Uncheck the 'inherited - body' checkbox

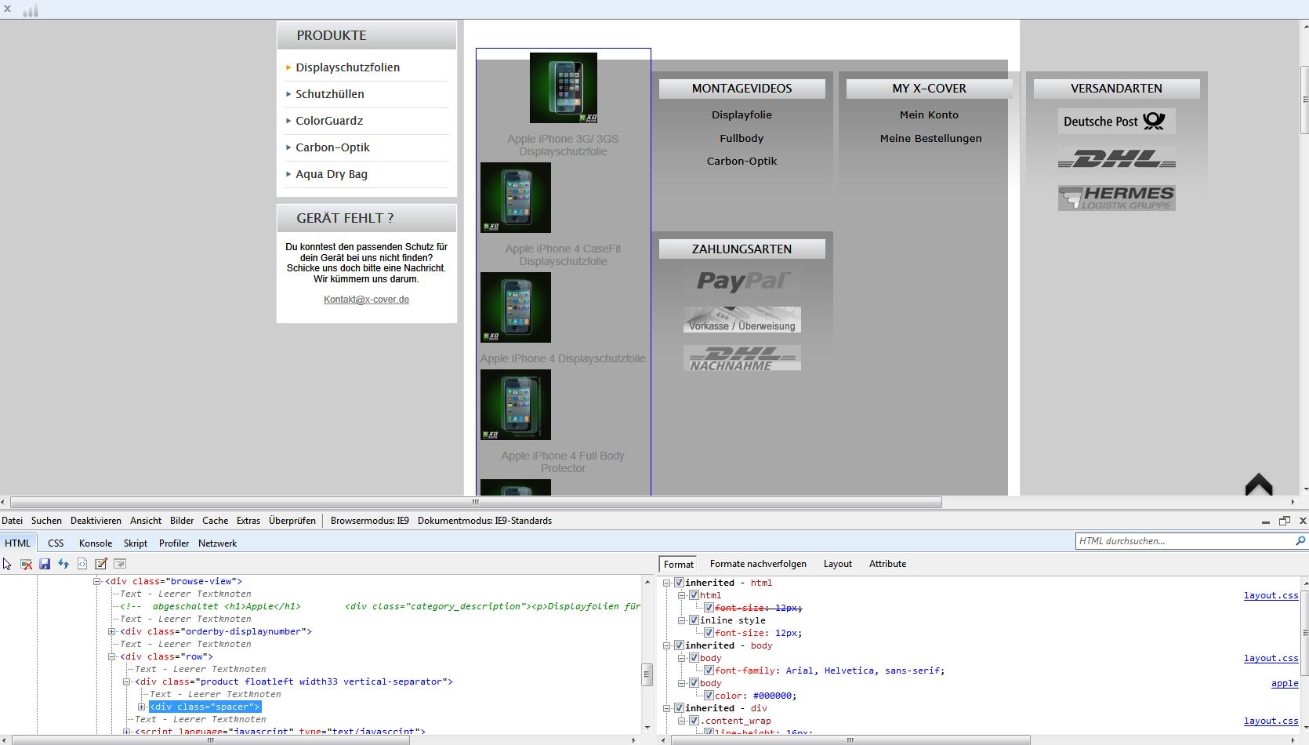click(679, 645)
